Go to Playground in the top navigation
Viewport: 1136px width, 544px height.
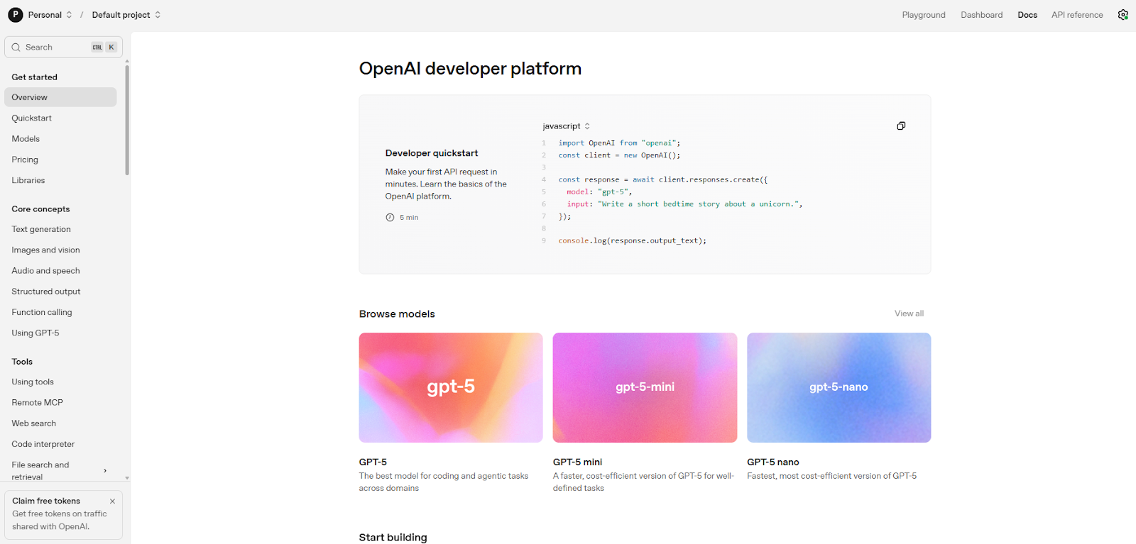pyautogui.click(x=924, y=15)
